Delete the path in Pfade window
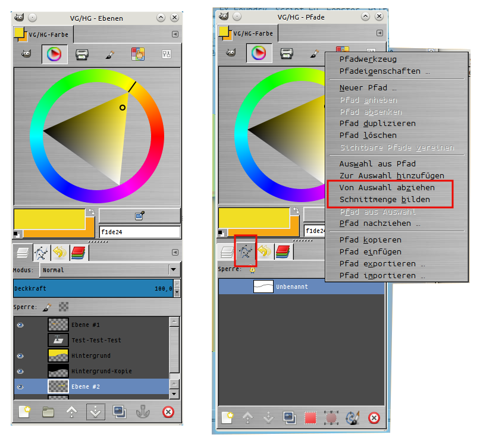The image size is (480, 444). point(374,418)
